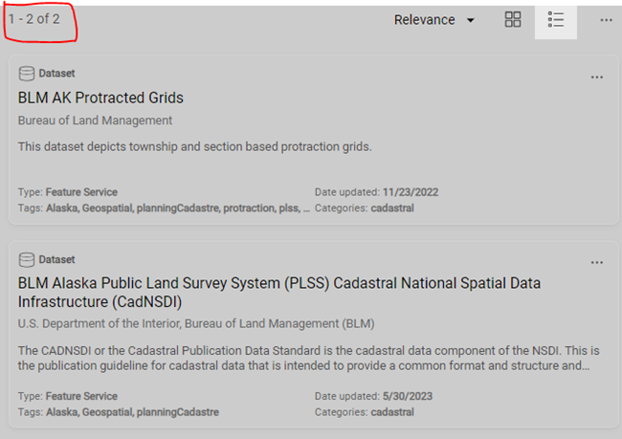Image resolution: width=622 pixels, height=439 pixels.
Task: Click protraction grids description text
Action: [195, 147]
